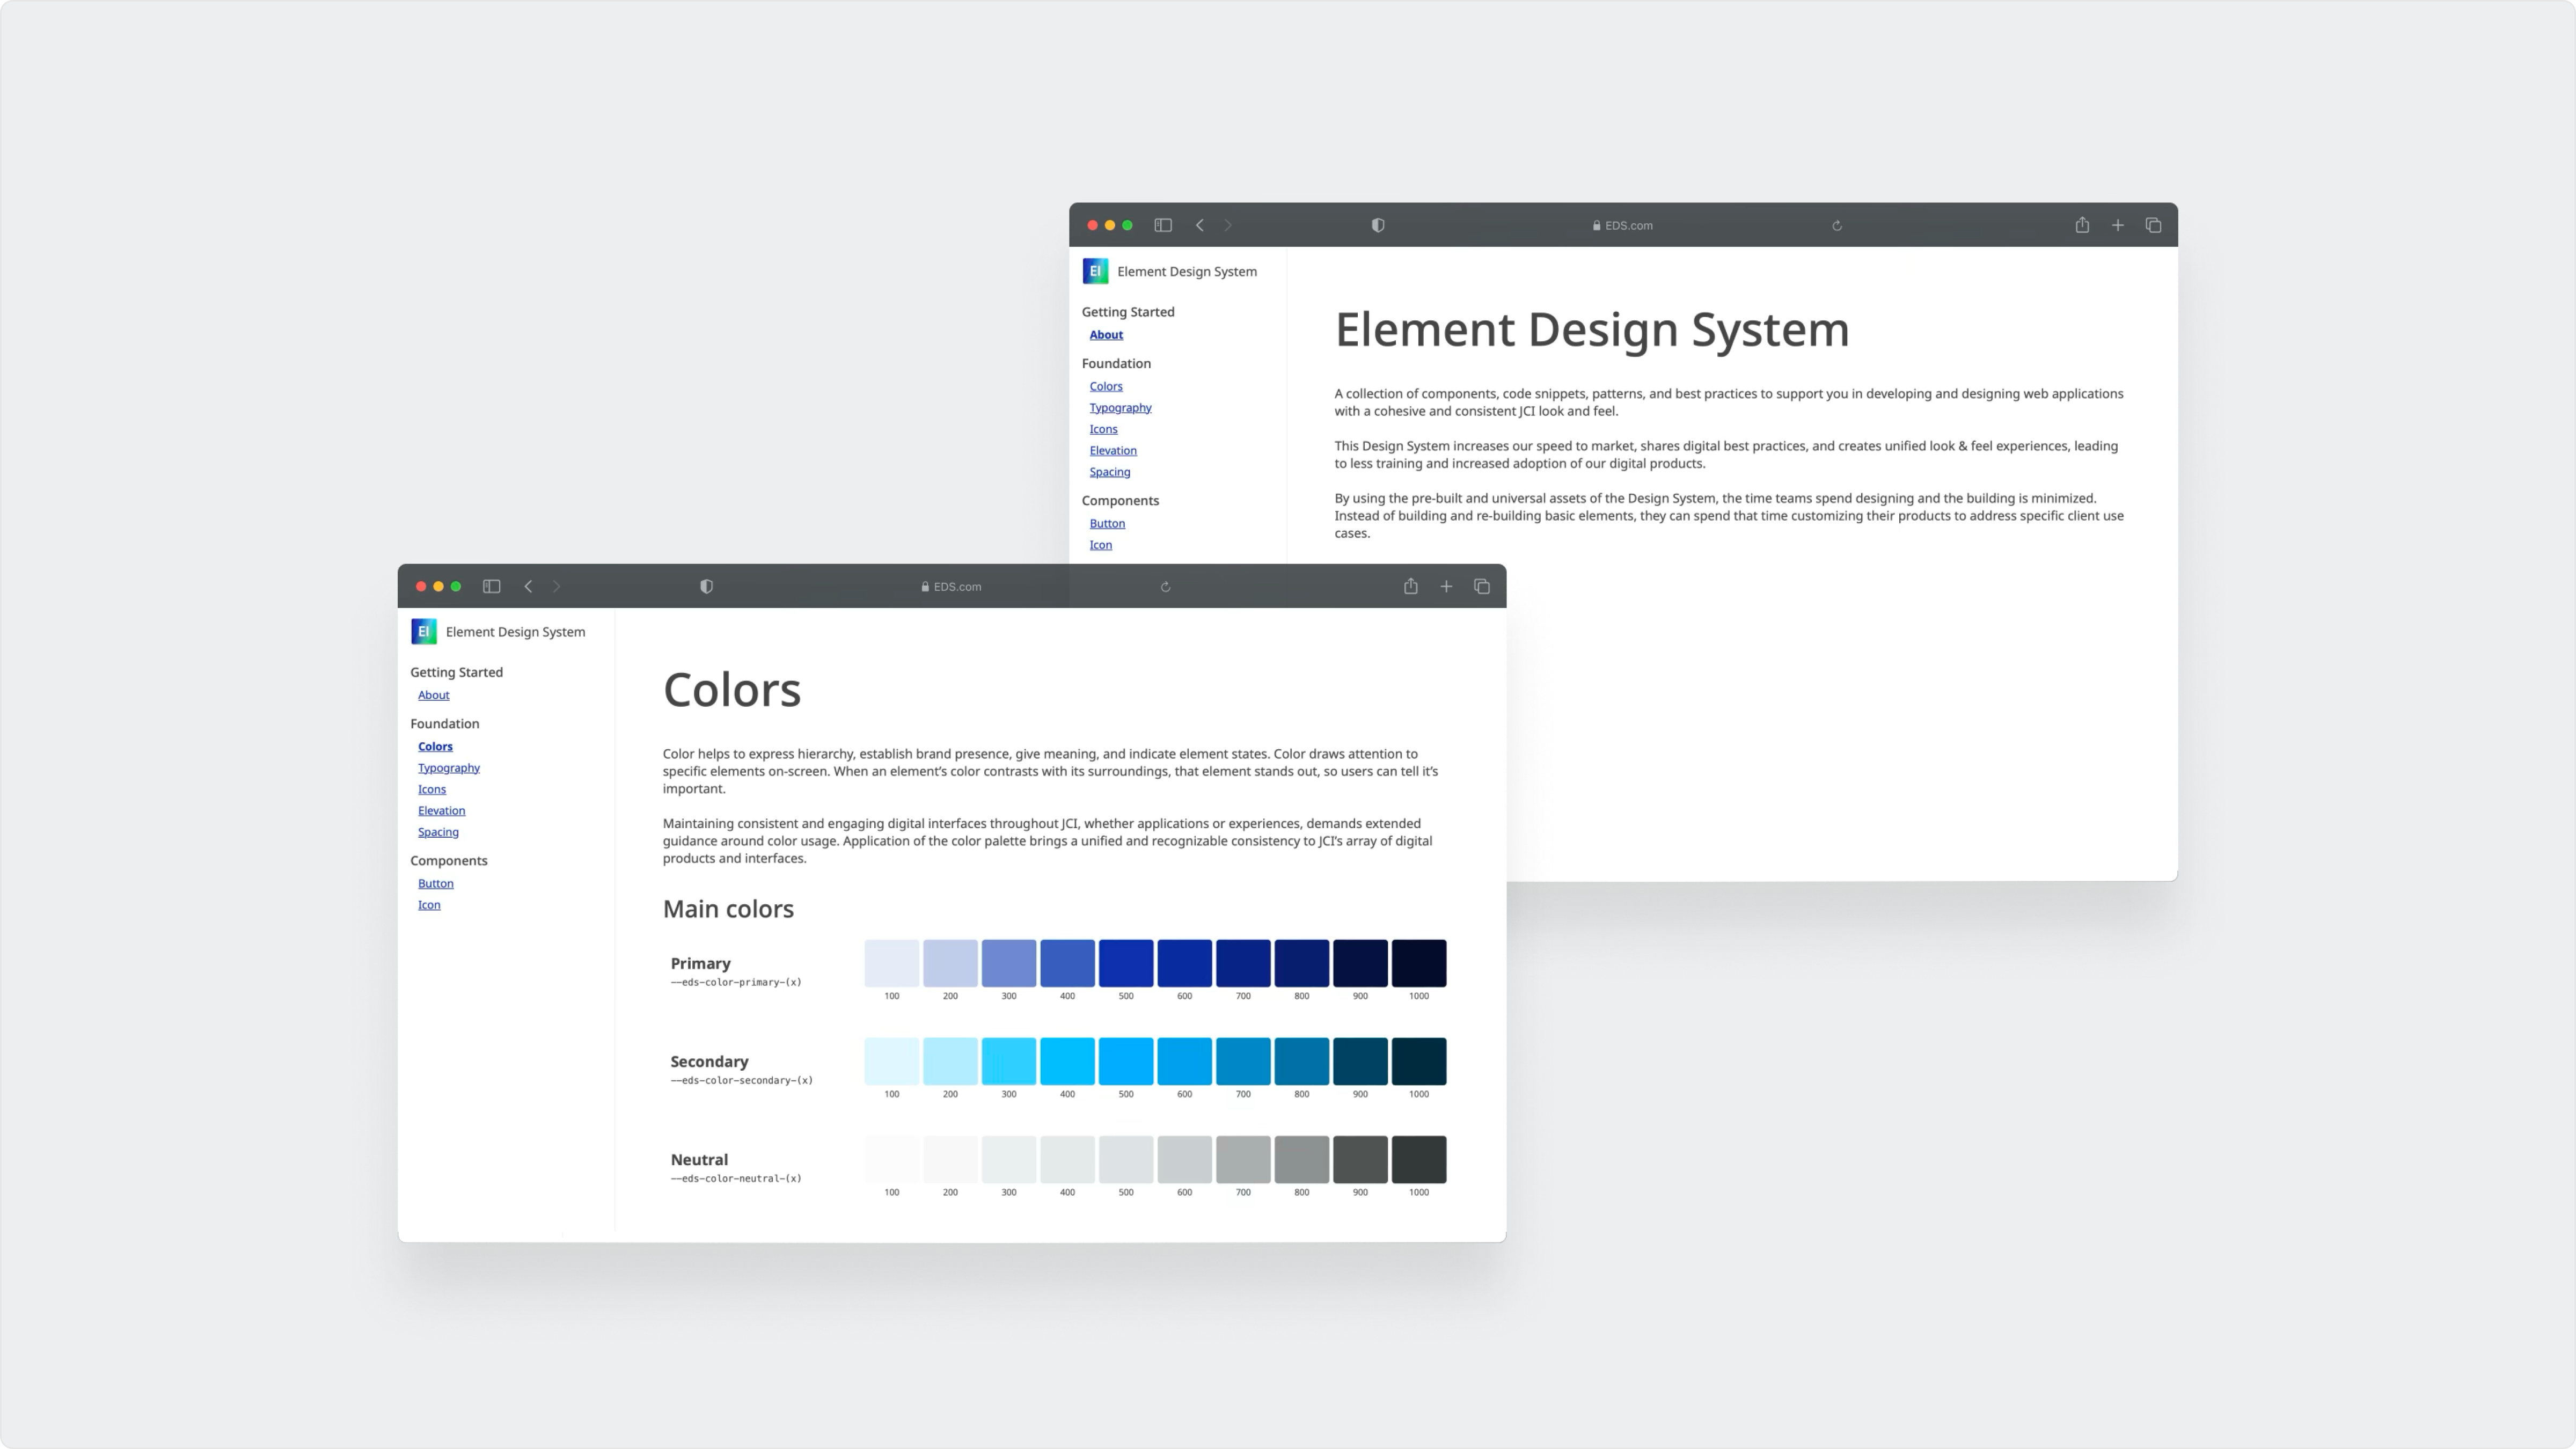Click reload icon in front window address bar

1165,587
